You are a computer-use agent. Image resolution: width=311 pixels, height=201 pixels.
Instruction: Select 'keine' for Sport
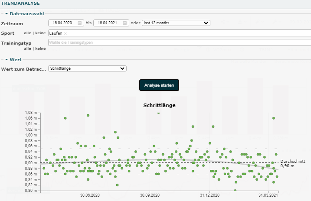tap(40, 33)
